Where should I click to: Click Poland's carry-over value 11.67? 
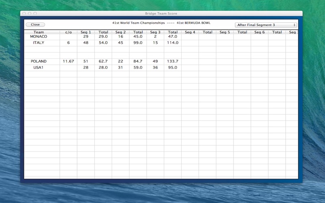click(68, 61)
